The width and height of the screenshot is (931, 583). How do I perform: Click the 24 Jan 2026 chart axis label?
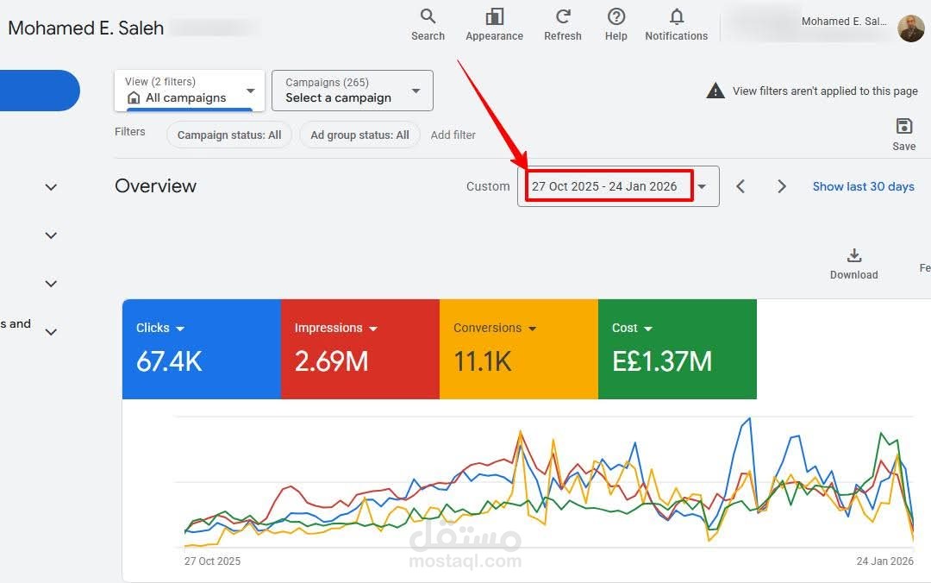[x=884, y=561]
